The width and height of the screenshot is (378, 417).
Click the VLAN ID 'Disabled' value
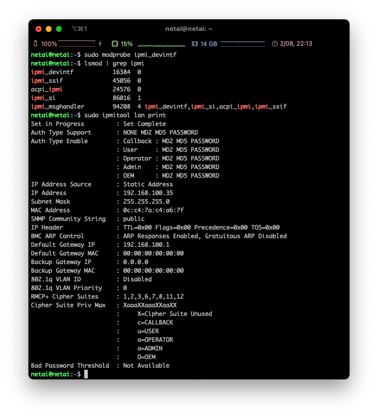(138, 279)
